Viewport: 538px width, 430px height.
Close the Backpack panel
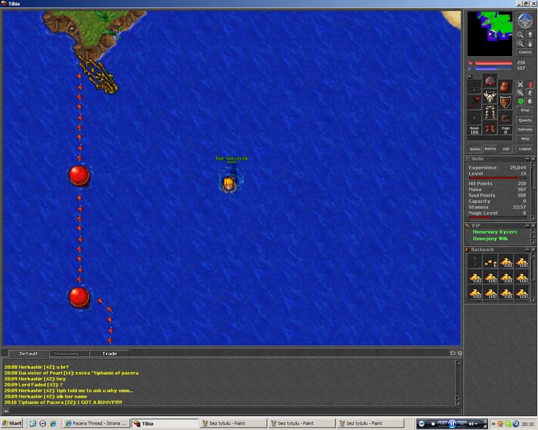(x=533, y=249)
